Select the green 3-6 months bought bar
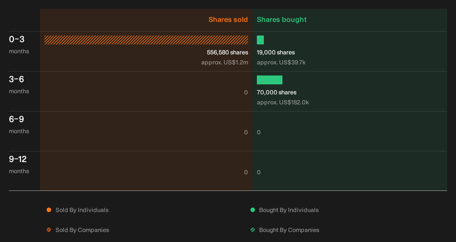This screenshot has width=456, height=242. tap(270, 80)
